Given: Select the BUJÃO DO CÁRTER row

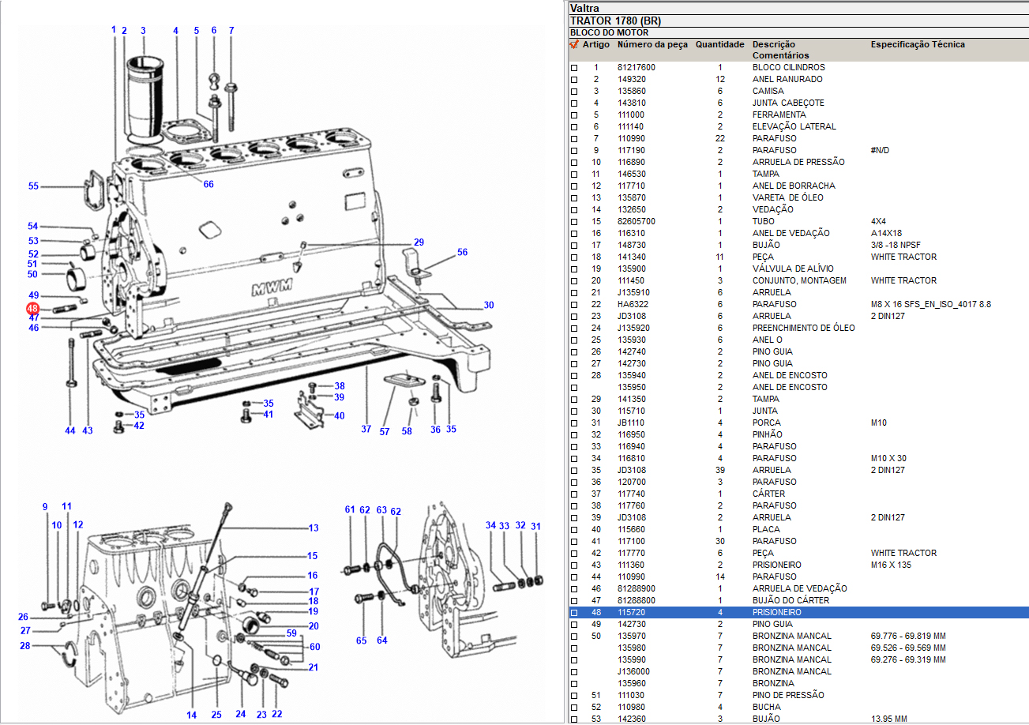Looking at the screenshot, I should click(x=790, y=601).
